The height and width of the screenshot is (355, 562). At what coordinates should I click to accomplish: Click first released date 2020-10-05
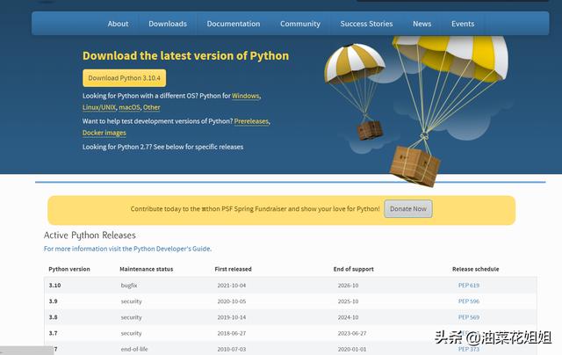tap(232, 301)
